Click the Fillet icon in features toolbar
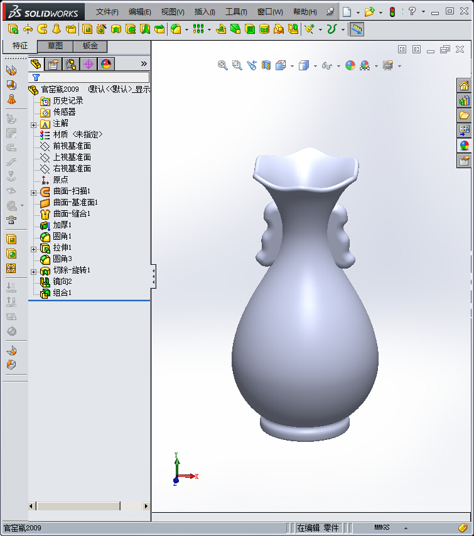Screen dimensions: 474x536 click(176, 29)
